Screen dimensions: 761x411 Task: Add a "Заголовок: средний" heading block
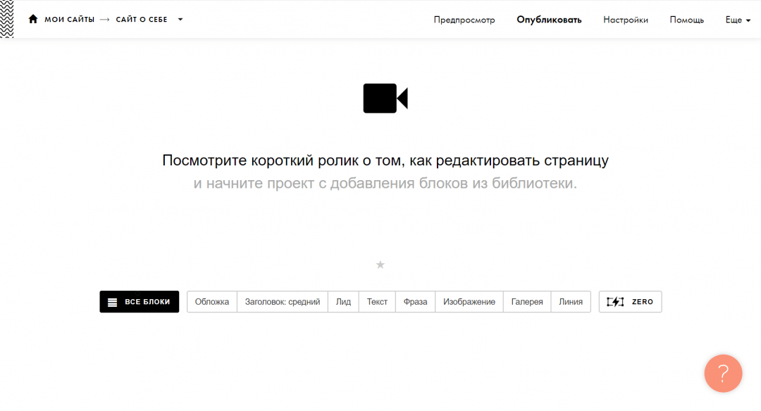[283, 302]
